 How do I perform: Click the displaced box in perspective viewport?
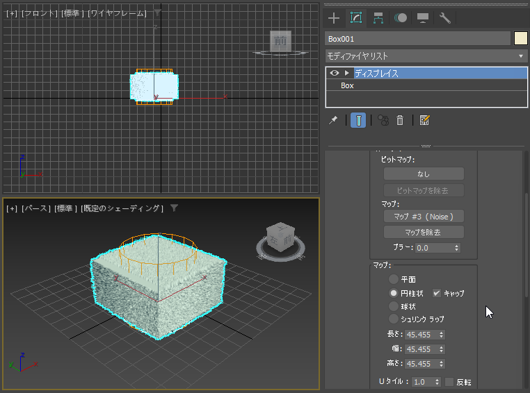tap(158, 287)
